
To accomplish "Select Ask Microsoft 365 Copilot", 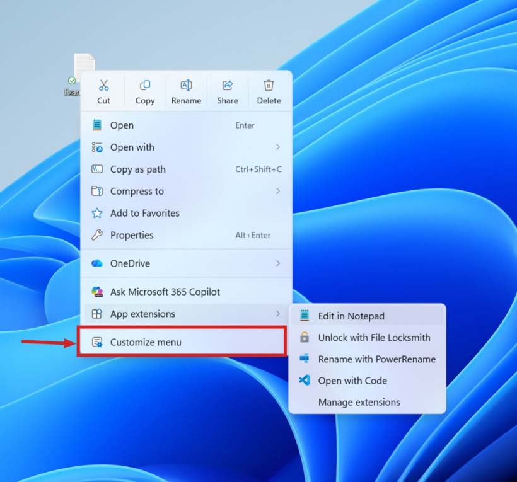I will (186, 292).
